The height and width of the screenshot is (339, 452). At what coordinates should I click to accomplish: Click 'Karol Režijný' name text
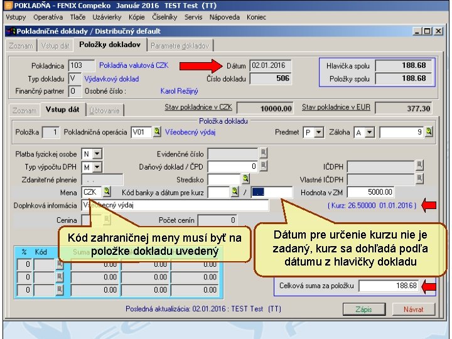pyautogui.click(x=180, y=91)
